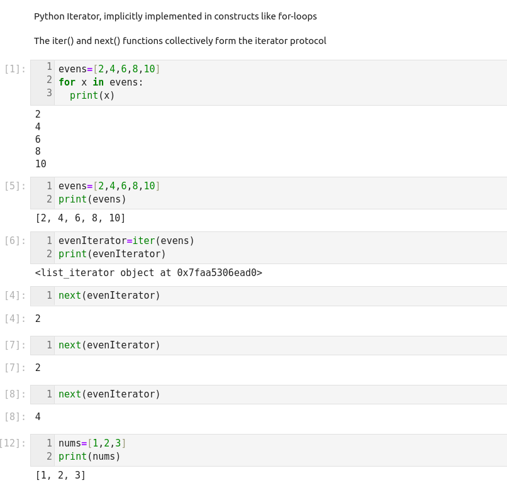Image resolution: width=507 pixels, height=488 pixels.
Task: Click the evenIterator=iter(evens) line
Action: [126, 241]
